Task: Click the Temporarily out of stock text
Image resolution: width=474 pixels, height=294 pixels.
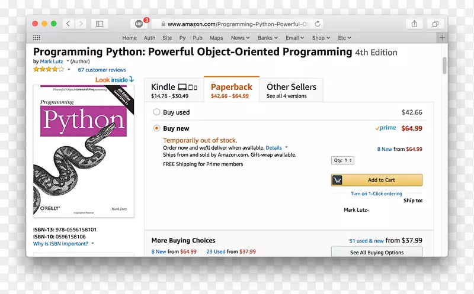Action: click(200, 140)
